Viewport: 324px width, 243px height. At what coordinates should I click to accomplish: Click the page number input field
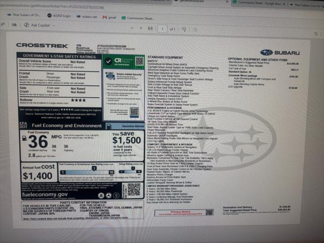click(163, 29)
